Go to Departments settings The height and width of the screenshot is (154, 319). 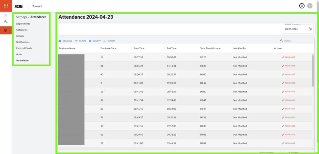23,24
